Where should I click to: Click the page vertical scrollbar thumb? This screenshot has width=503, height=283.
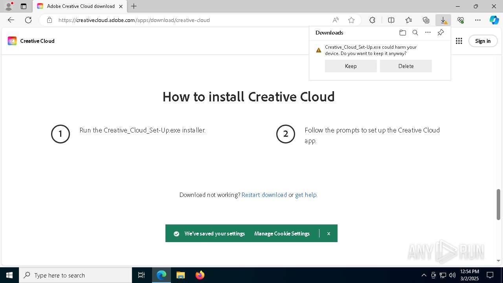click(x=498, y=204)
